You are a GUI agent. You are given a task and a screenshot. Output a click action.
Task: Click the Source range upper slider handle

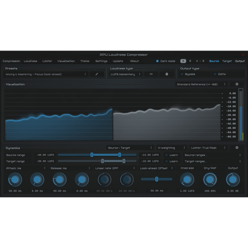click(120, 155)
